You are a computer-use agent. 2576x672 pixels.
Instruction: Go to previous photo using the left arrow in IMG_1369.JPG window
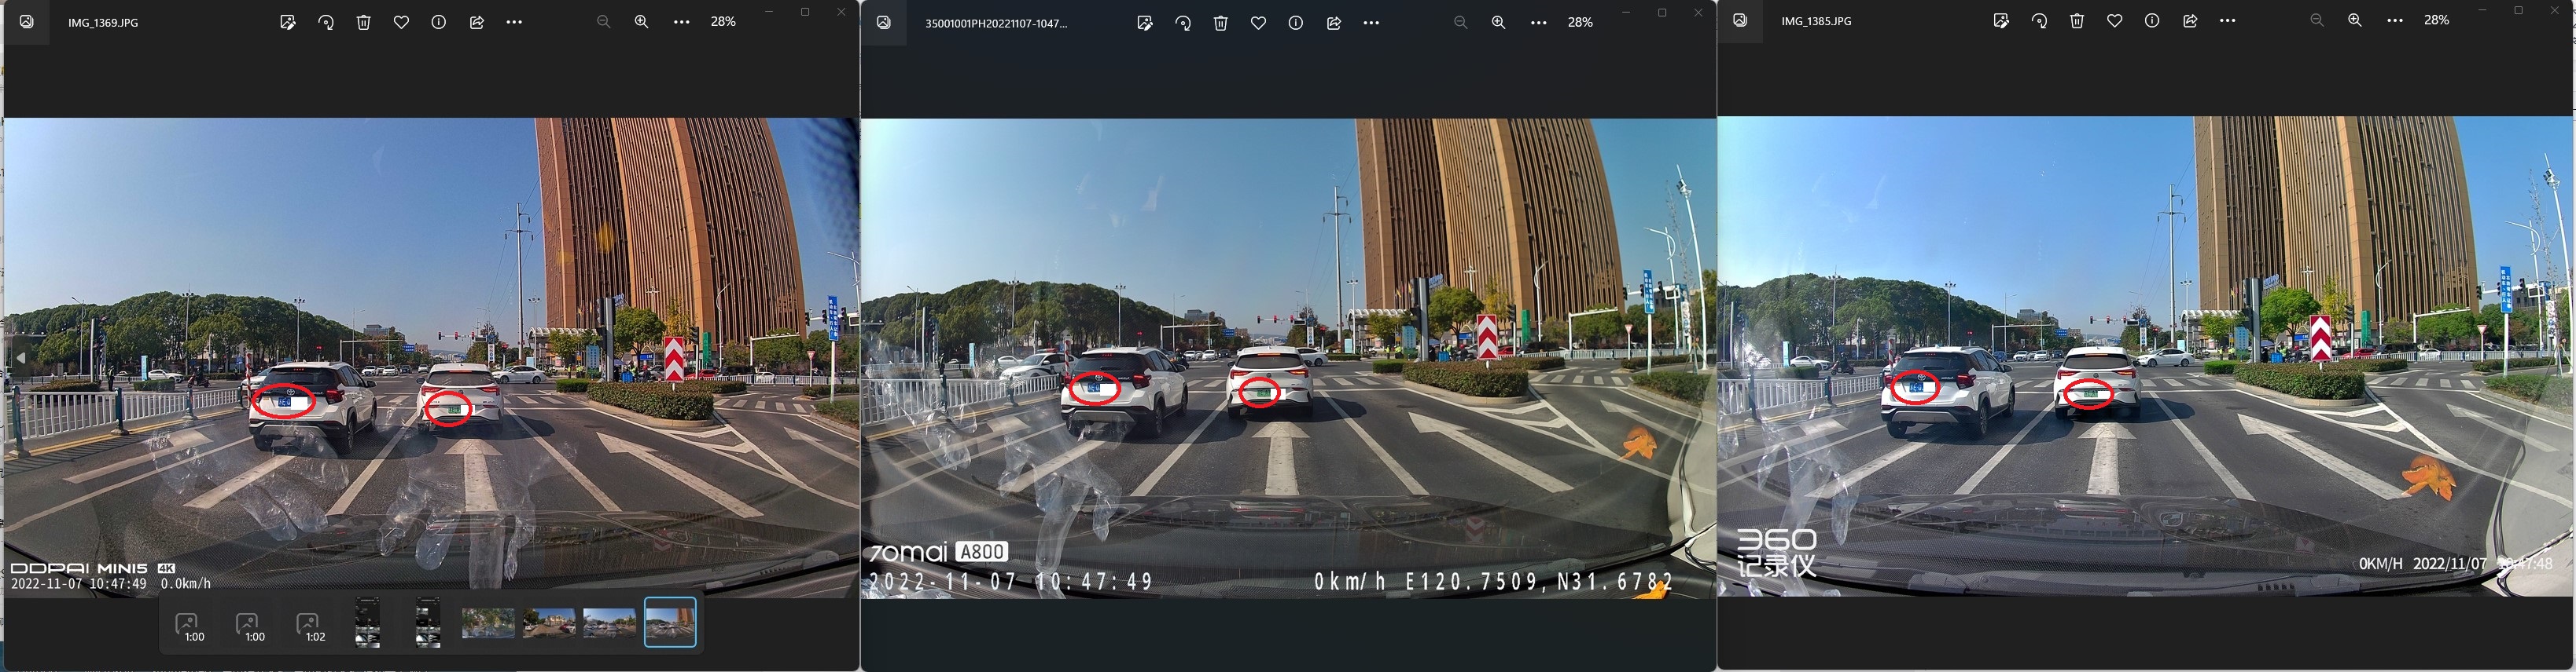[21, 357]
